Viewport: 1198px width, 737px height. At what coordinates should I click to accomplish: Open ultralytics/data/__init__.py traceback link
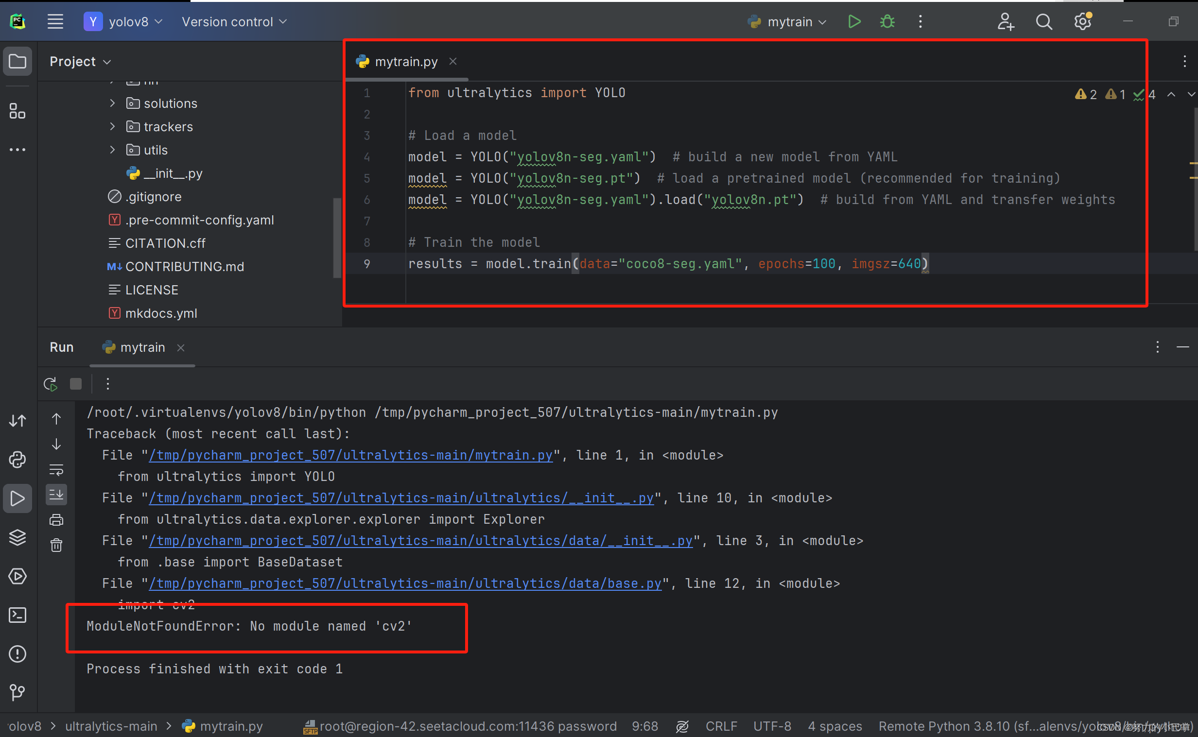420,541
